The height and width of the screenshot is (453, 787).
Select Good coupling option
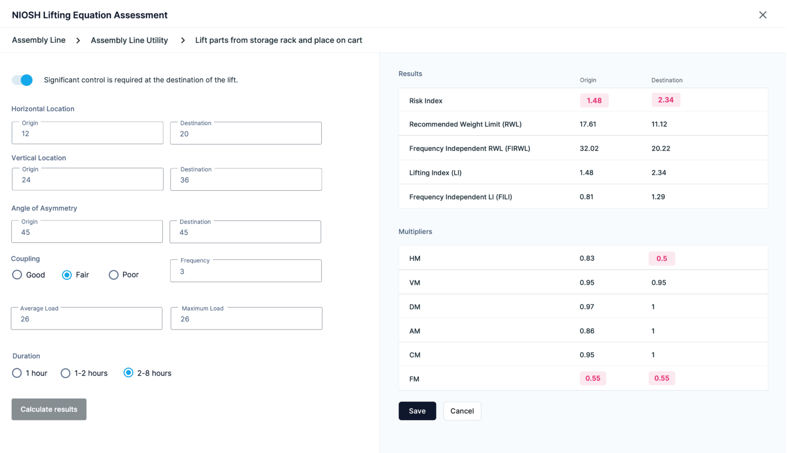[17, 275]
